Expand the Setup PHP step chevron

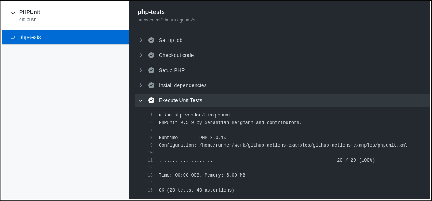tap(141, 70)
